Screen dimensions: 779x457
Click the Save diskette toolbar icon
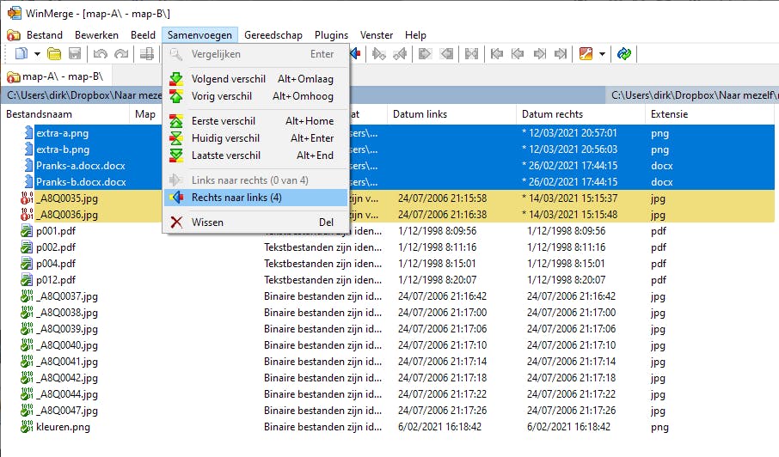75,53
